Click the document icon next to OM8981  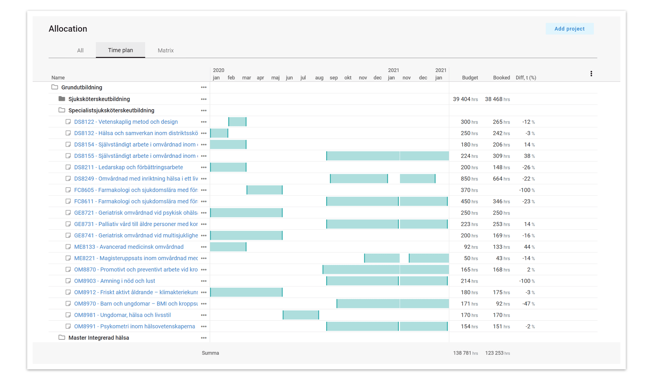click(68, 315)
